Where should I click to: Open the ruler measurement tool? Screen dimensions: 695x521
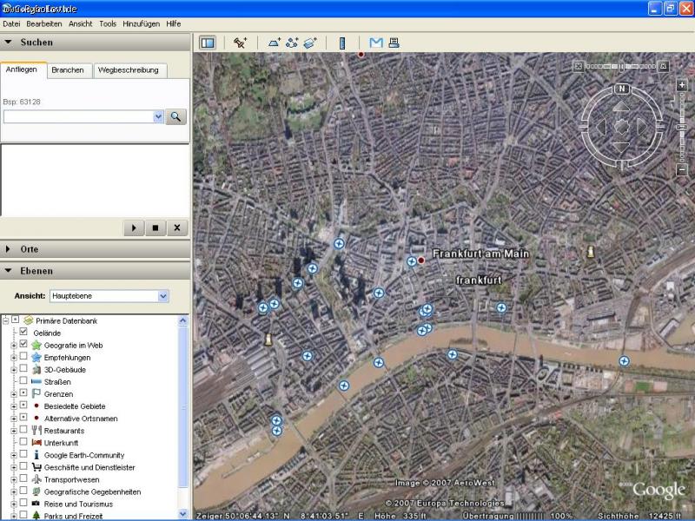[x=342, y=42]
